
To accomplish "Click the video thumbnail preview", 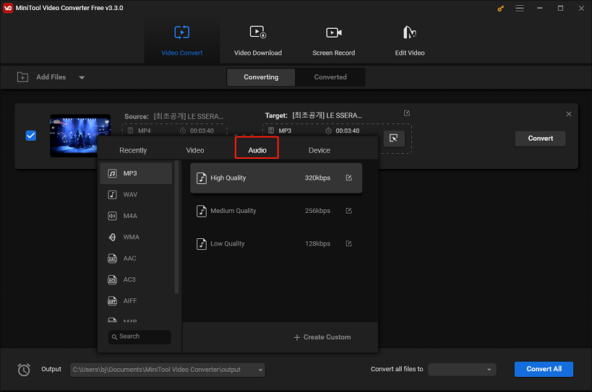I will tap(80, 136).
